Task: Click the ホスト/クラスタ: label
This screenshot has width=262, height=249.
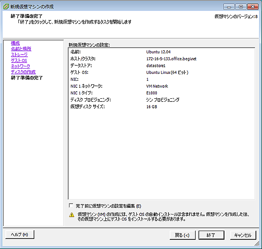Action: (x=83, y=59)
